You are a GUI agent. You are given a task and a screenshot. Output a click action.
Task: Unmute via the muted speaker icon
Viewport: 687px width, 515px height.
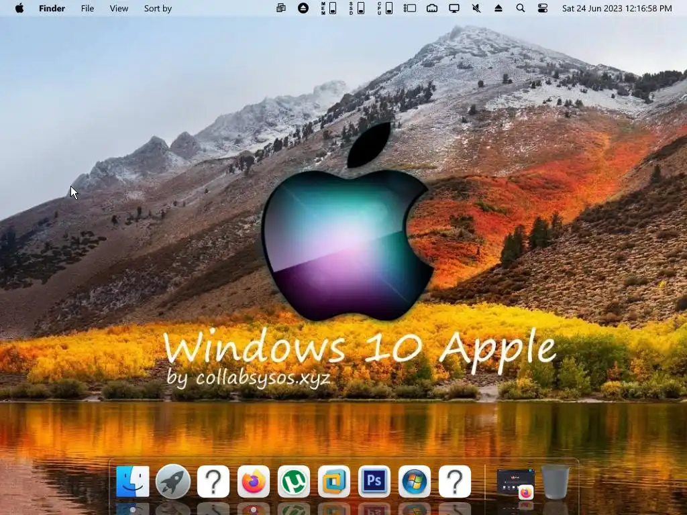[x=476, y=8]
